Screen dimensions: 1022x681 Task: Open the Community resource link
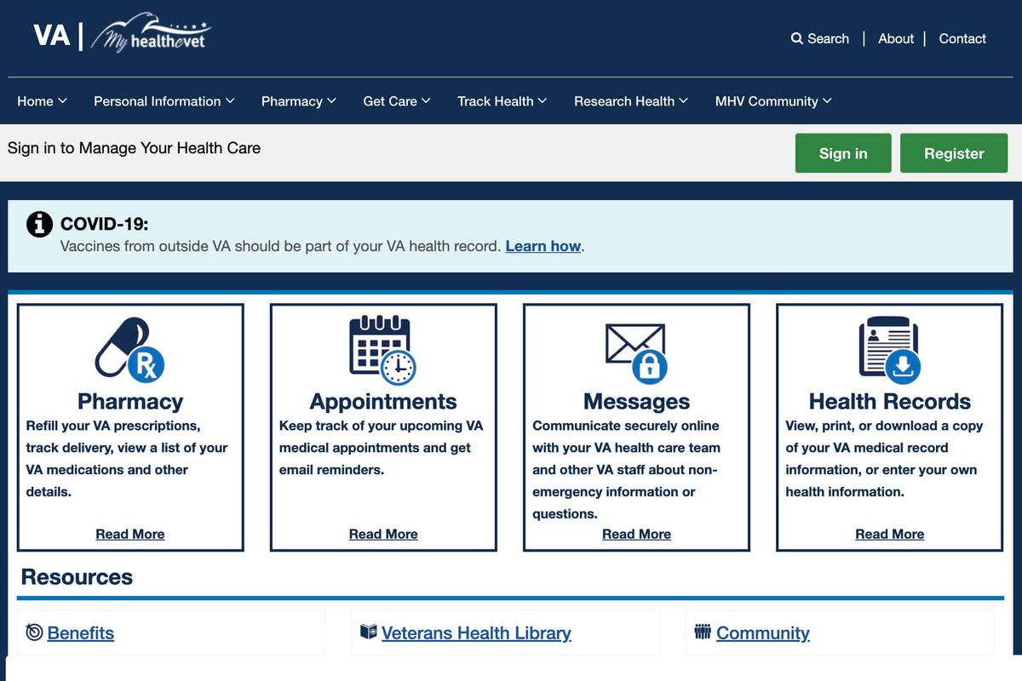[x=763, y=633]
